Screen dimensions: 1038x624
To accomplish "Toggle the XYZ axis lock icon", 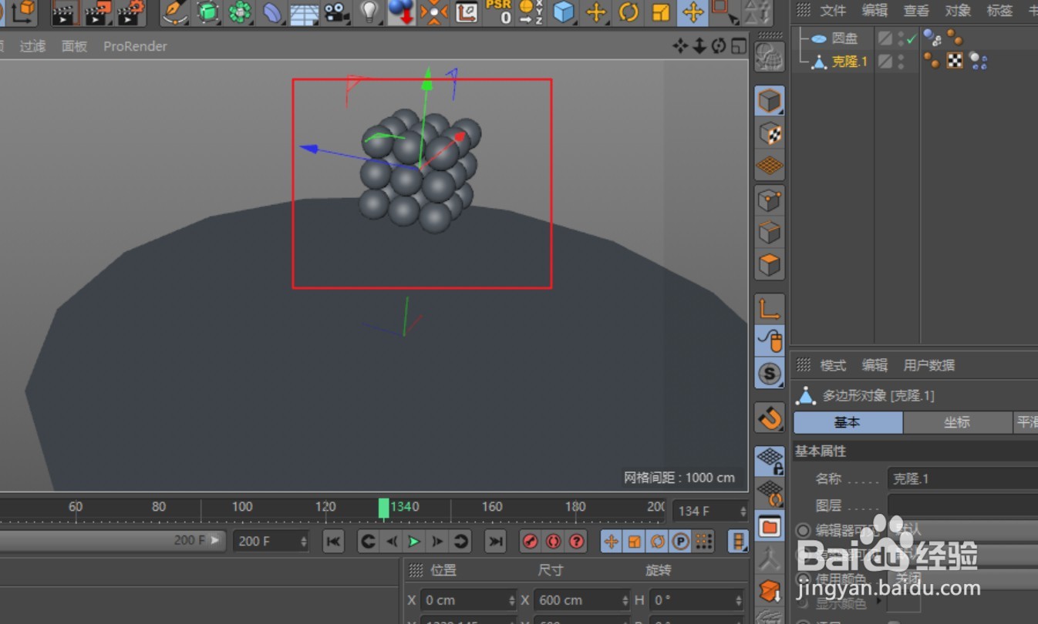I will [x=531, y=12].
